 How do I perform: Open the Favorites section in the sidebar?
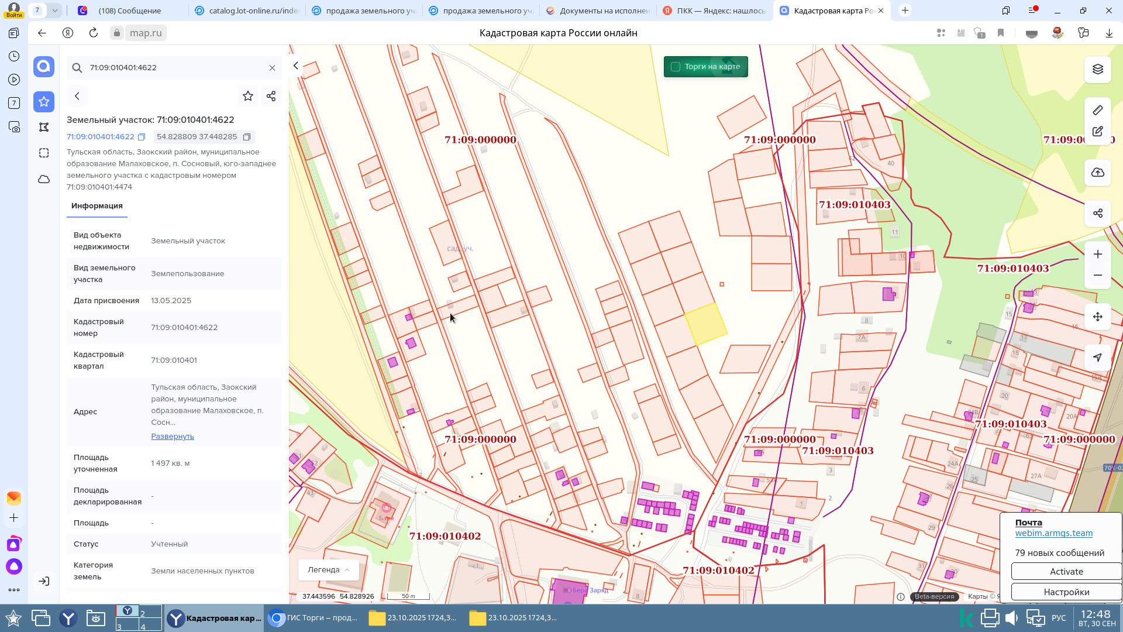(44, 102)
